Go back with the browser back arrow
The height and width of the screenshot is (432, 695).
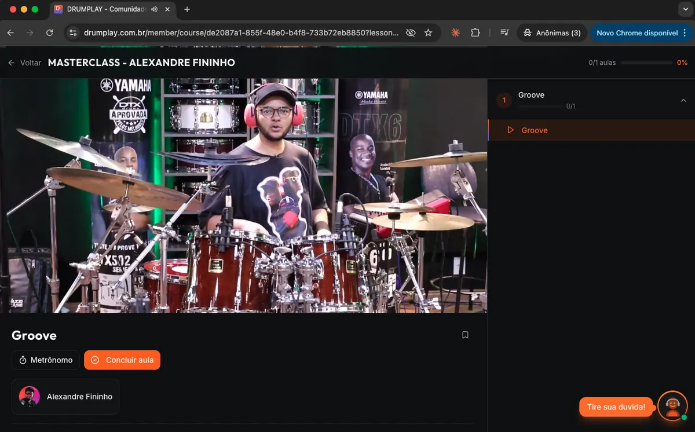10,33
